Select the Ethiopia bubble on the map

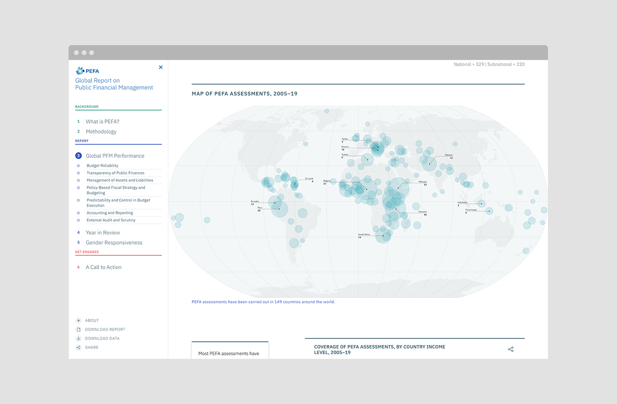[398, 189]
